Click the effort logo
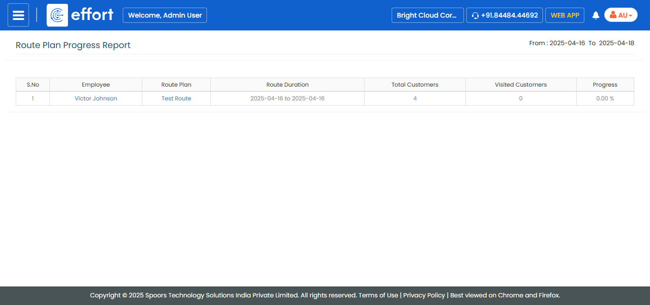The image size is (650, 305). 80,15
